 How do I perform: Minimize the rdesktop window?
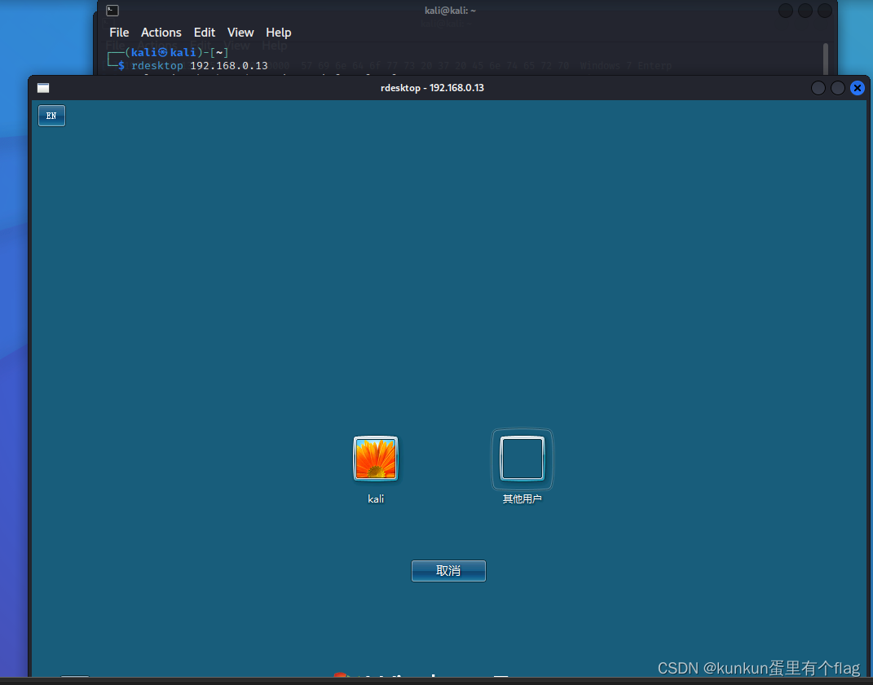818,88
